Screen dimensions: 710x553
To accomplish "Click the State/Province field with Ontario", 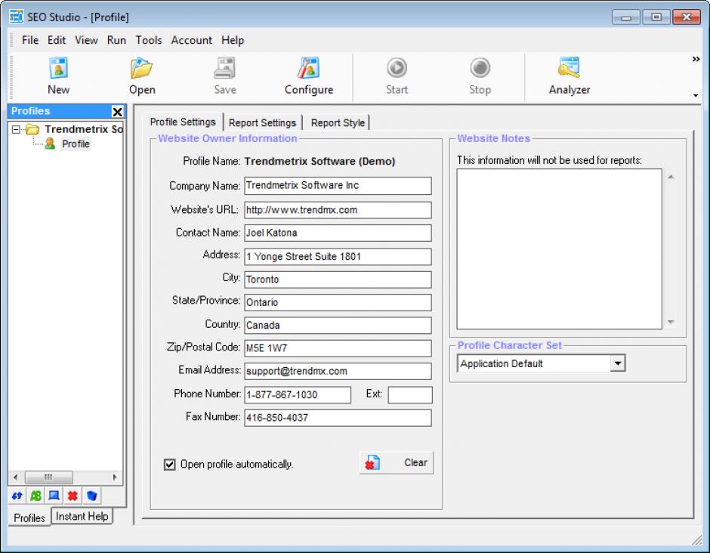I will (338, 302).
